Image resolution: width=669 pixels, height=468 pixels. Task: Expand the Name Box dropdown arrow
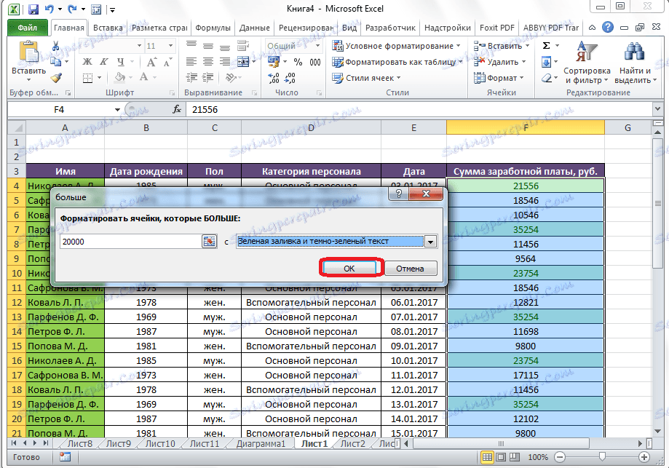[117, 109]
